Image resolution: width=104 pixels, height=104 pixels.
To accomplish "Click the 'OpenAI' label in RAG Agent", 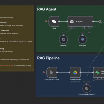I will pyautogui.click(x=63, y=45).
